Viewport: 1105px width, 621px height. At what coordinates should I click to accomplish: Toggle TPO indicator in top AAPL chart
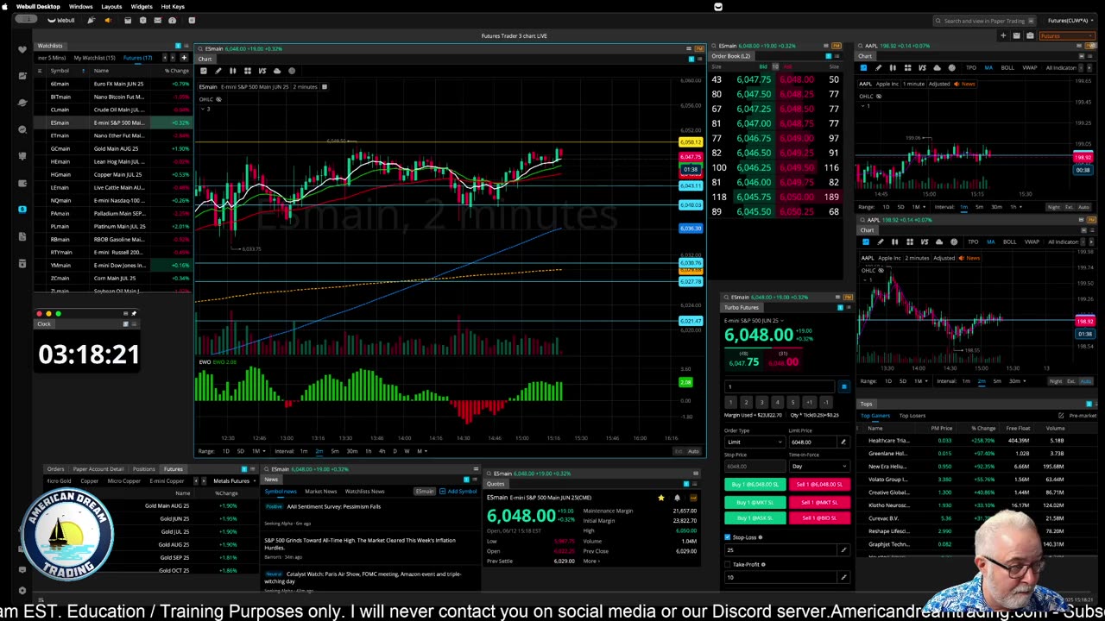971,67
